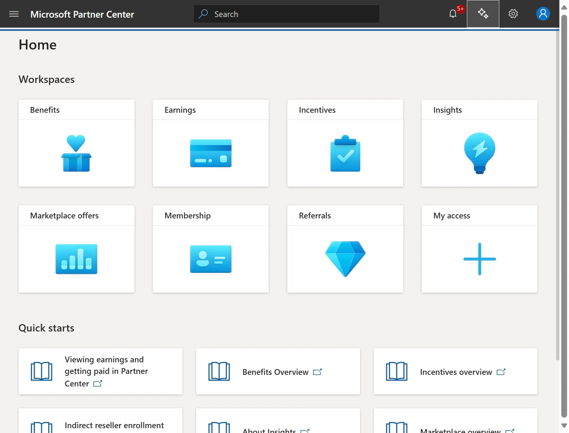The height and width of the screenshot is (433, 569).
Task: Open the hamburger navigation menu
Action: 14,14
